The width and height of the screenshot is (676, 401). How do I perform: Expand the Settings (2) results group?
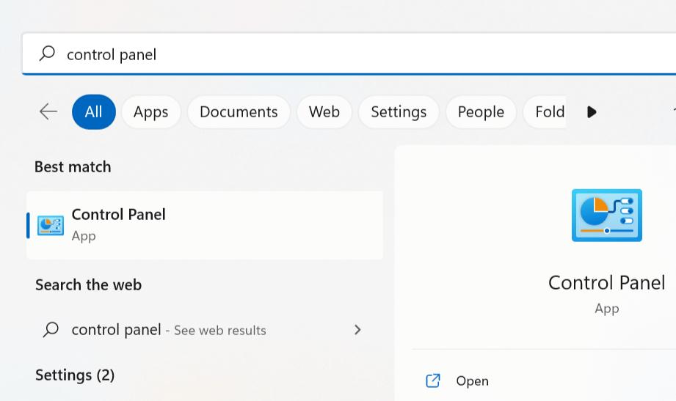point(75,375)
